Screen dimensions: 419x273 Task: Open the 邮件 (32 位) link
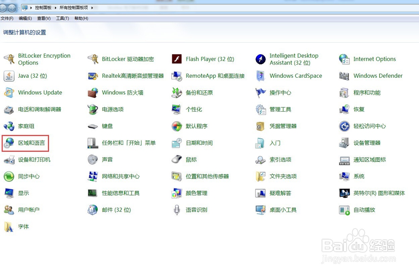point(116,210)
